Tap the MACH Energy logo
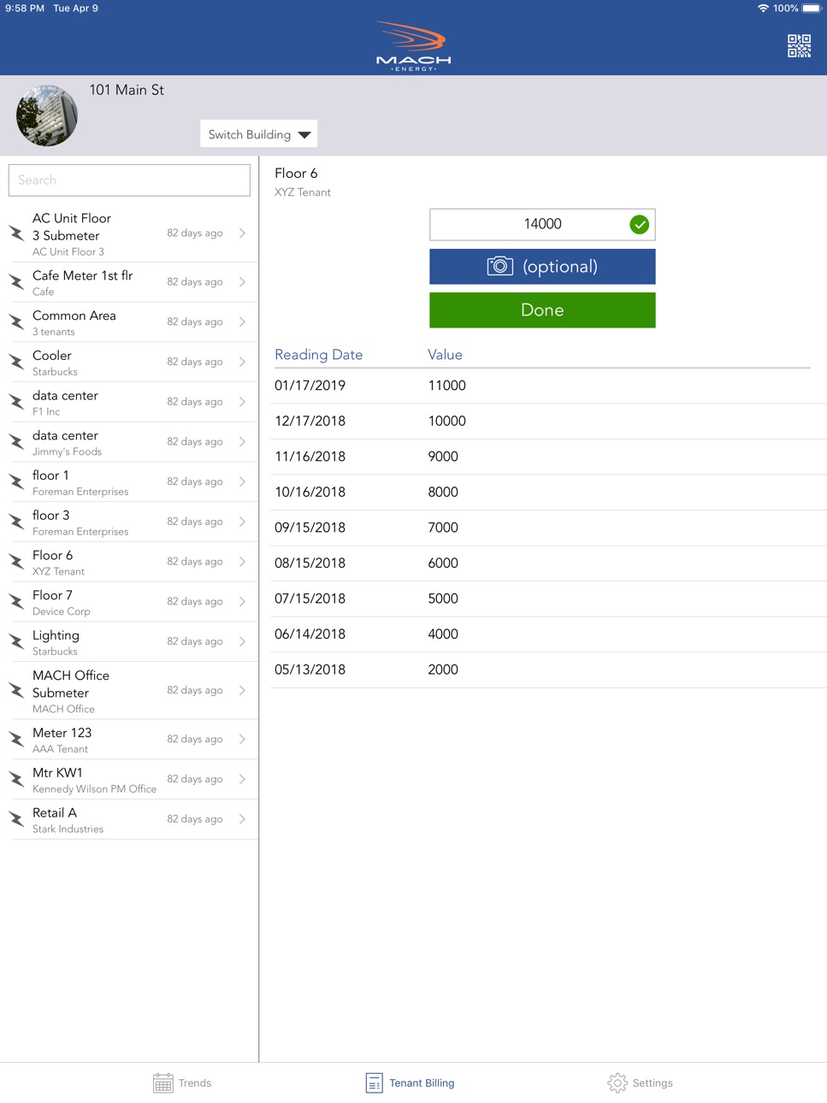The width and height of the screenshot is (827, 1103). 414,46
